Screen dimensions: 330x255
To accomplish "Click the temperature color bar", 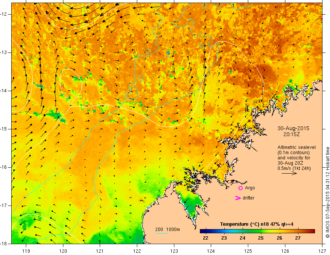I will pyautogui.click(x=257, y=231).
